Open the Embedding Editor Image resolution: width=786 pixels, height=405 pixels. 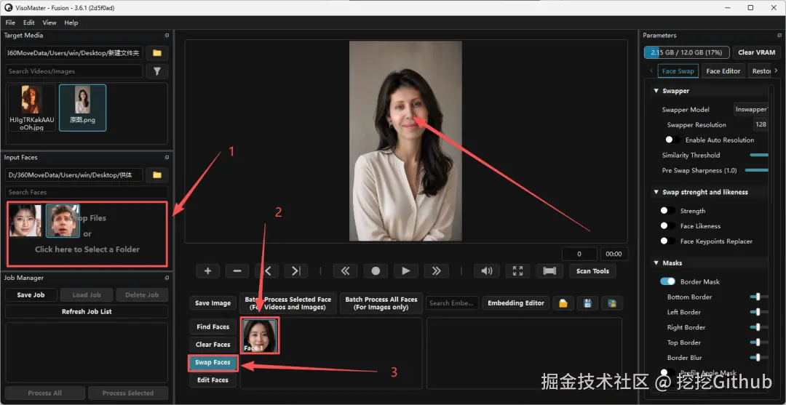tap(516, 303)
